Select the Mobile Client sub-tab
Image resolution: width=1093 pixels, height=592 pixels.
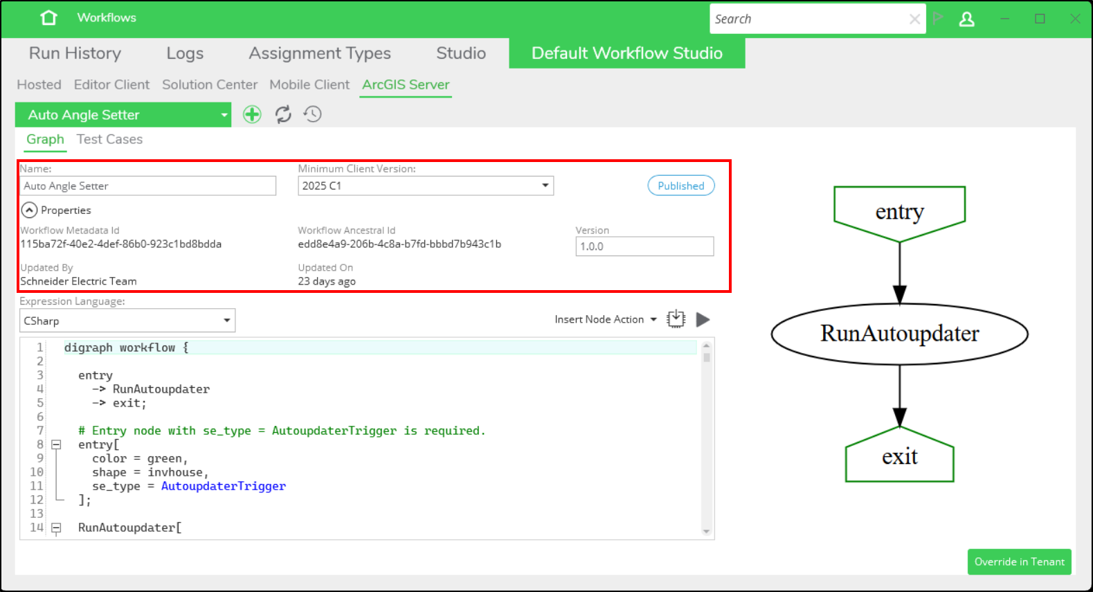(309, 84)
